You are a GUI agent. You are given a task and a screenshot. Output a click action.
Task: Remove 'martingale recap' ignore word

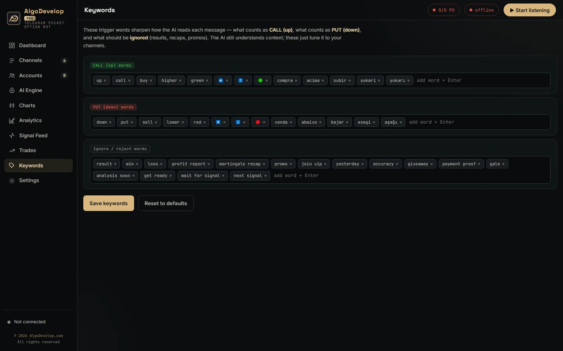coord(264,164)
